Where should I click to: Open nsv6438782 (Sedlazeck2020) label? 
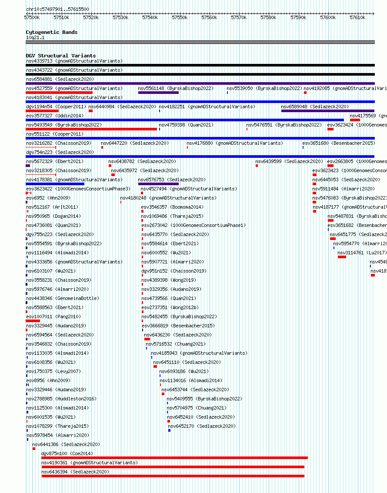click(x=143, y=161)
